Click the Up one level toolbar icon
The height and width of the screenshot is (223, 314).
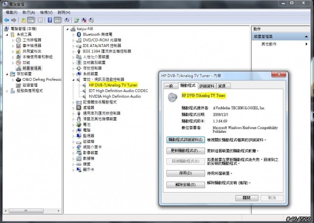pyautogui.click(x=24, y=20)
